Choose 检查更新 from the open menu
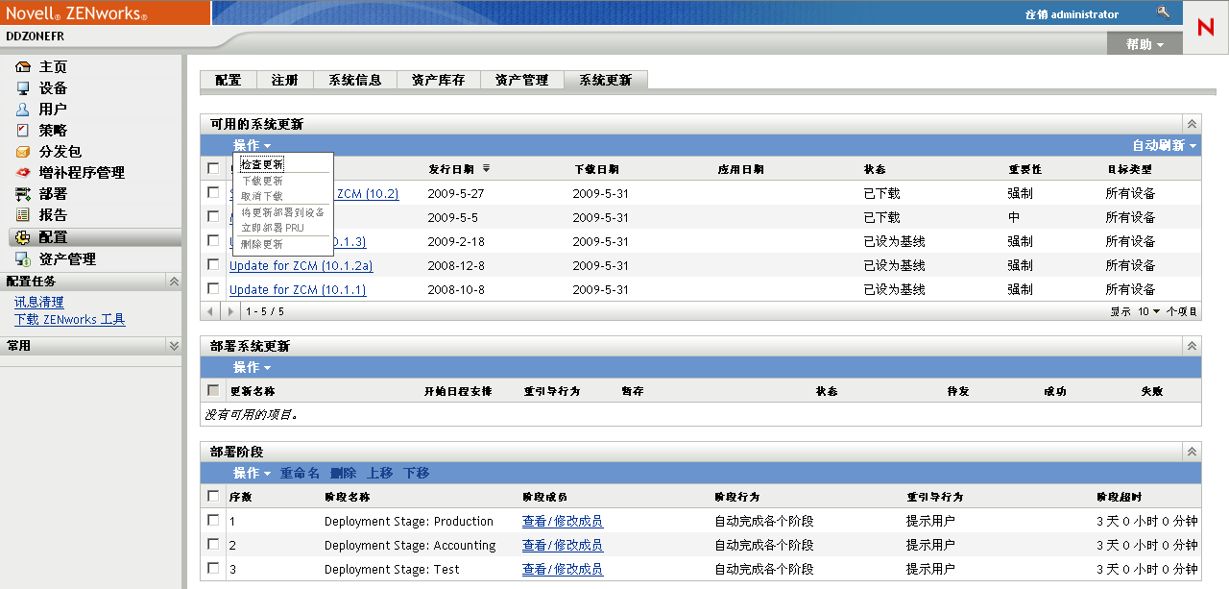Screen dimensions: 1229x589 pos(262,164)
